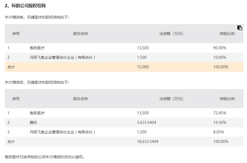
Task: Select the 腾讯 shareholder name
Action: 33,123
